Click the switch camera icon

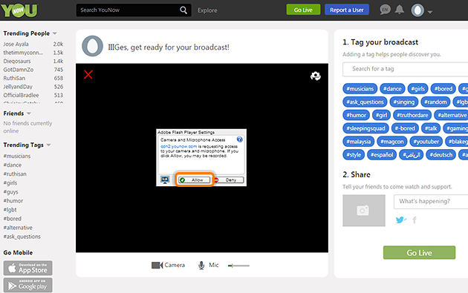tap(316, 76)
